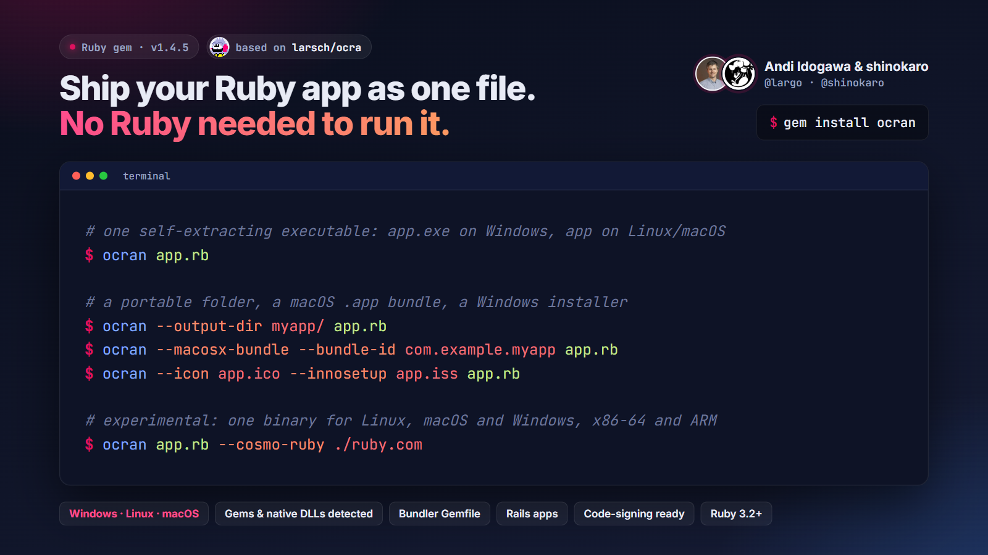Select the Code-signing ready tag
Image resolution: width=988 pixels, height=555 pixels.
634,514
